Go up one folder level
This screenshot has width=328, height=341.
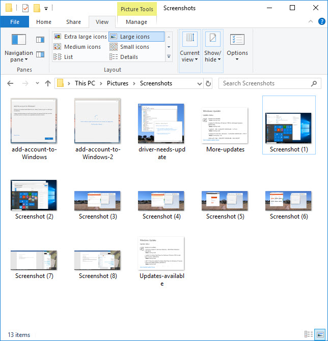click(48, 83)
